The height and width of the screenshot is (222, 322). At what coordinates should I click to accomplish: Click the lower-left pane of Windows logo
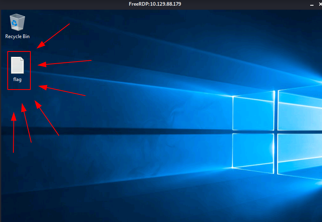[254, 151]
